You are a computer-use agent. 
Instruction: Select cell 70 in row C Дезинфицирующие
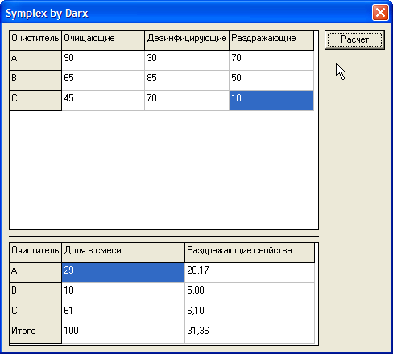(x=187, y=101)
